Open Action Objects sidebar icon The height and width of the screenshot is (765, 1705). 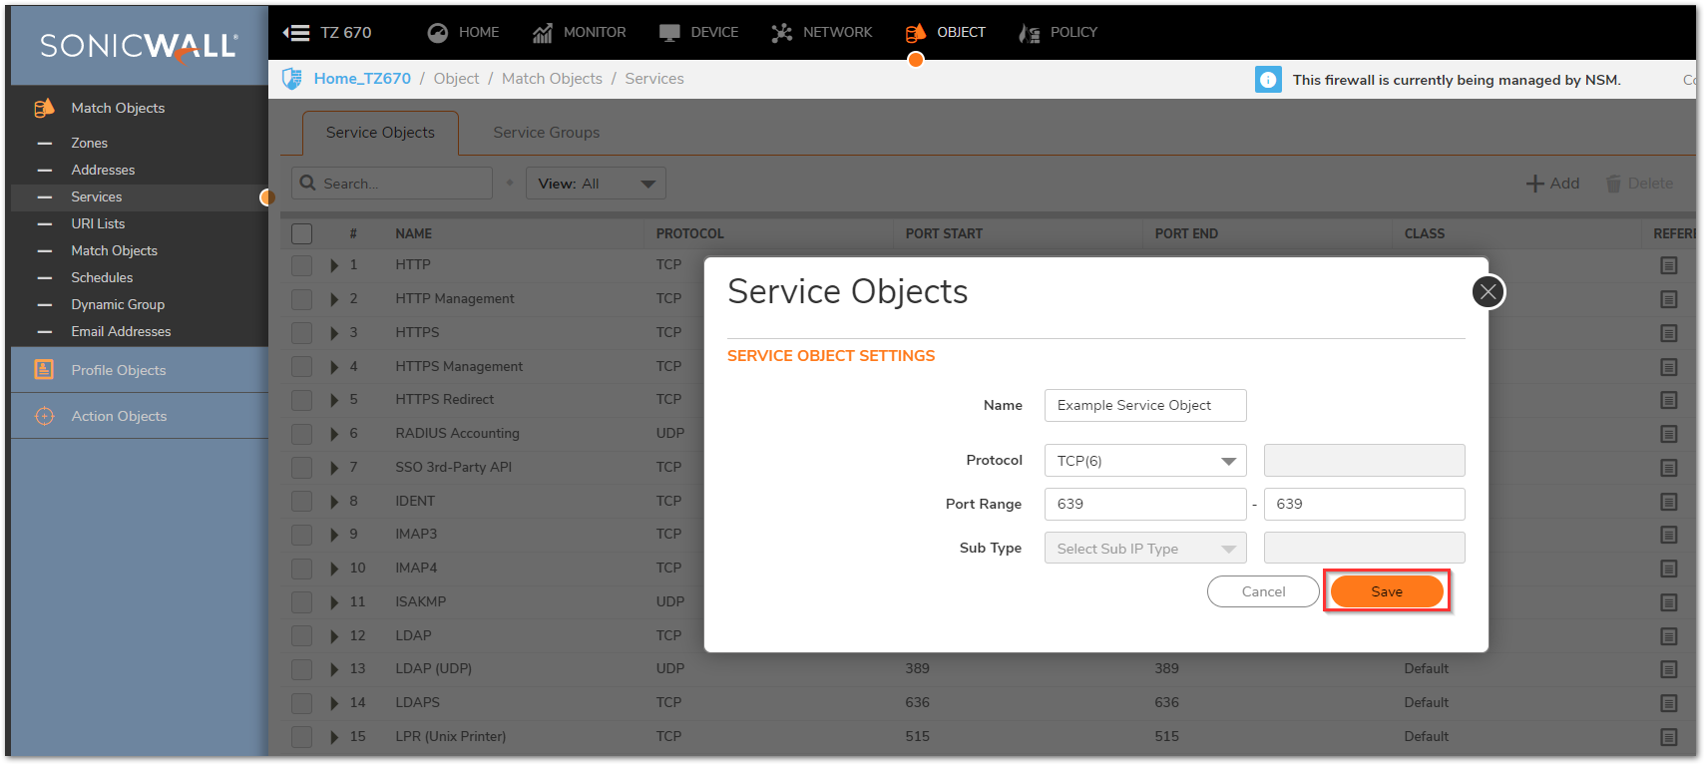[44, 416]
